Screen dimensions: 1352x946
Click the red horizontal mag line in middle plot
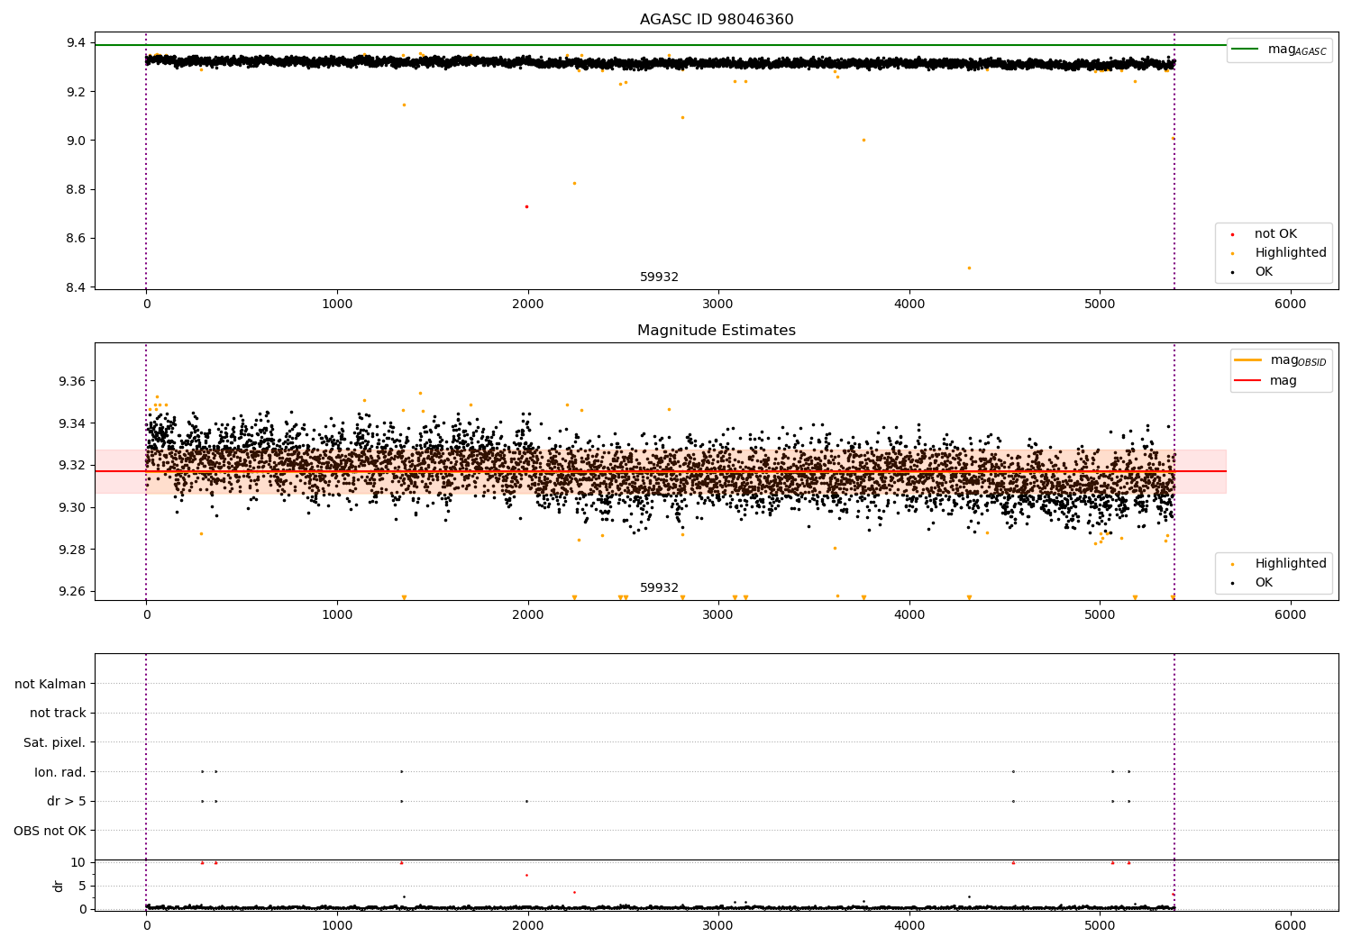(661, 471)
